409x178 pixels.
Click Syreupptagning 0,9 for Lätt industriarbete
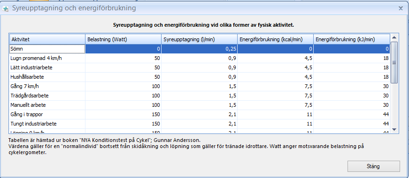199,67
